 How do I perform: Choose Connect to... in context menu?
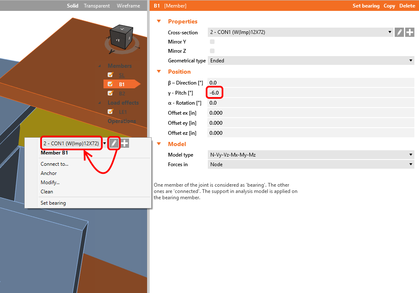(x=54, y=164)
